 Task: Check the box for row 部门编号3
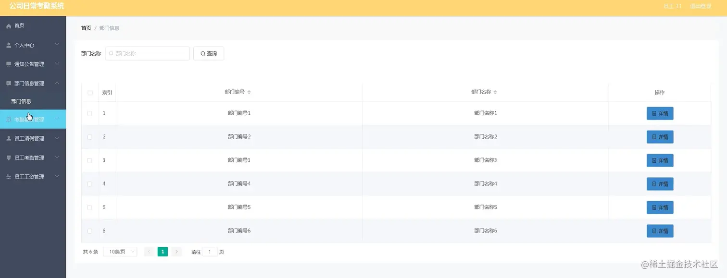(x=90, y=160)
